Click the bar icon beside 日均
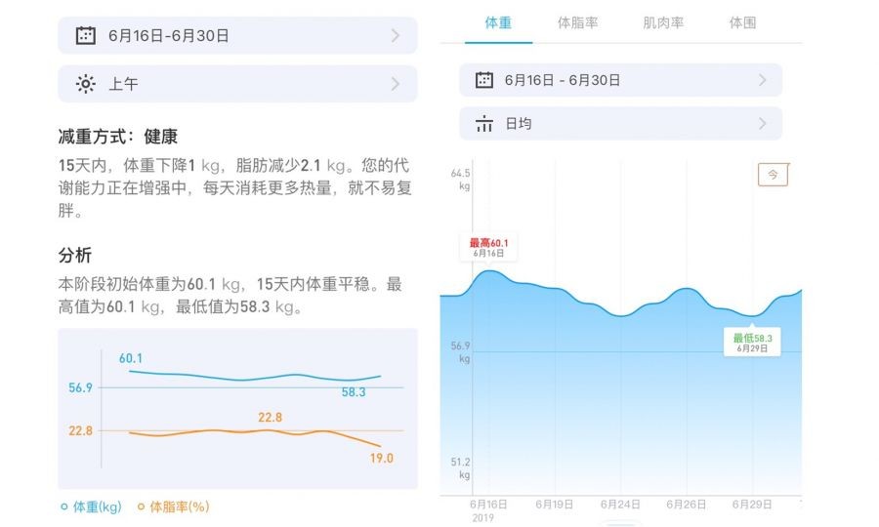Screen dimensions: 879x527 484,124
